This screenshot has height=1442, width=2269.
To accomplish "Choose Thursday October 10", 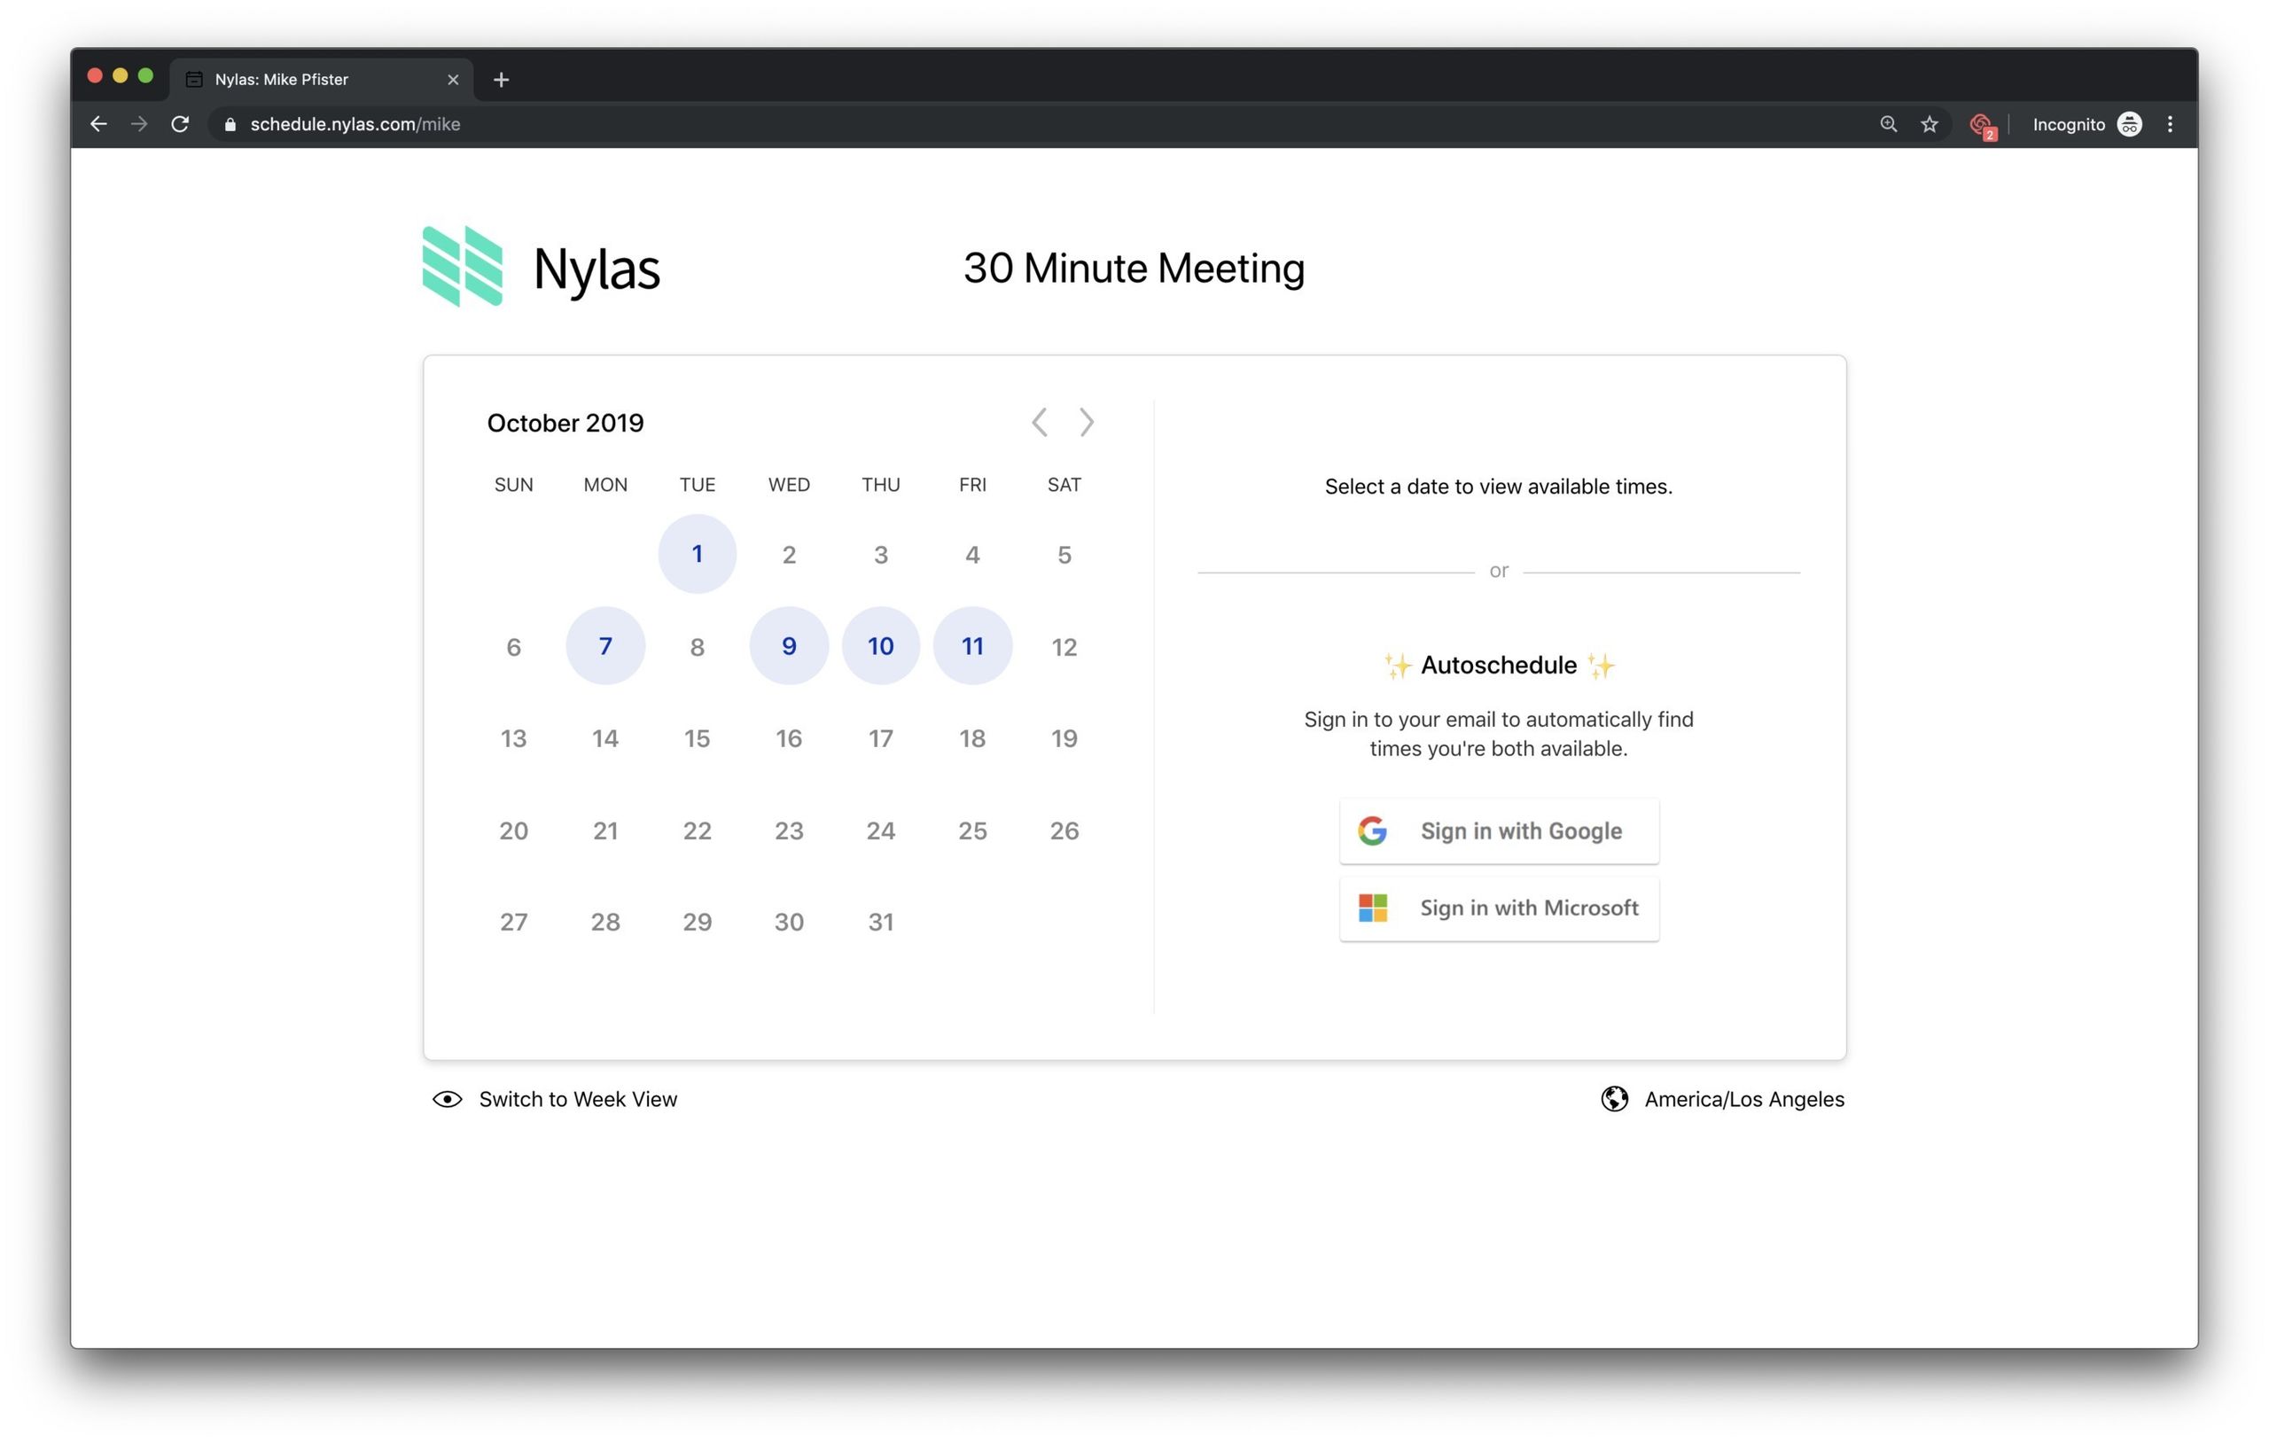I will coord(881,646).
